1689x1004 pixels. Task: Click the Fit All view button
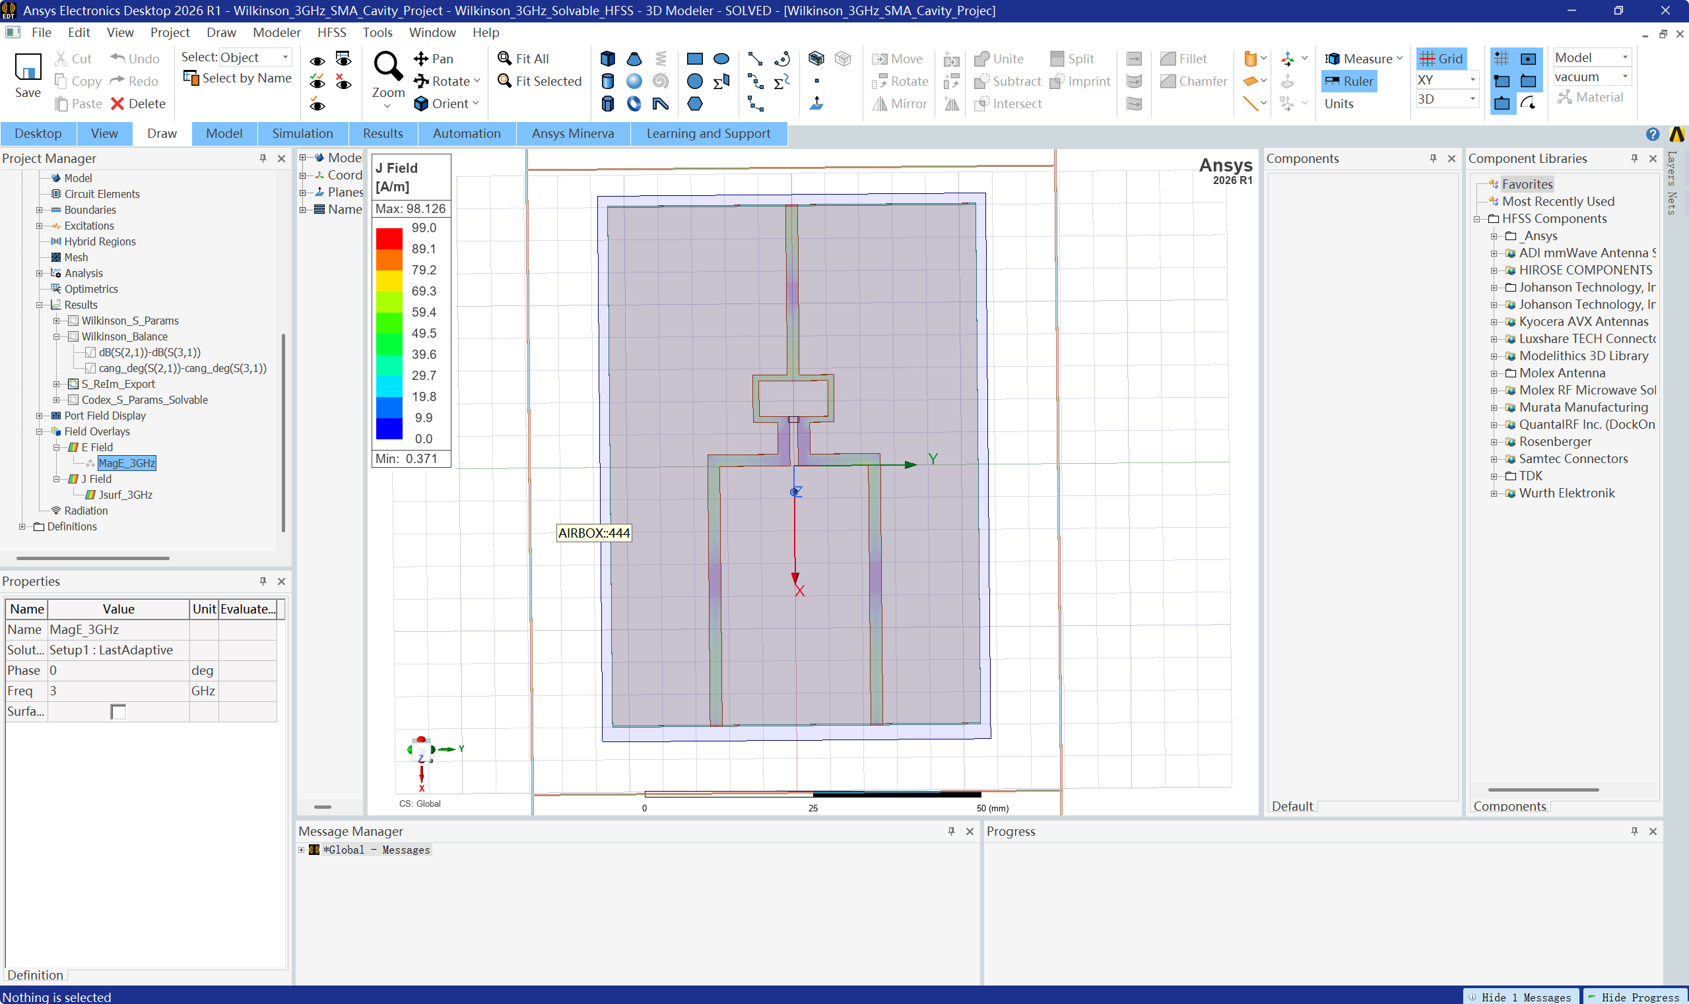[523, 59]
